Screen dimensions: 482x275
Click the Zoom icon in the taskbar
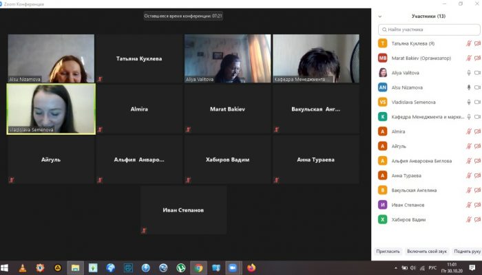(x=233, y=268)
